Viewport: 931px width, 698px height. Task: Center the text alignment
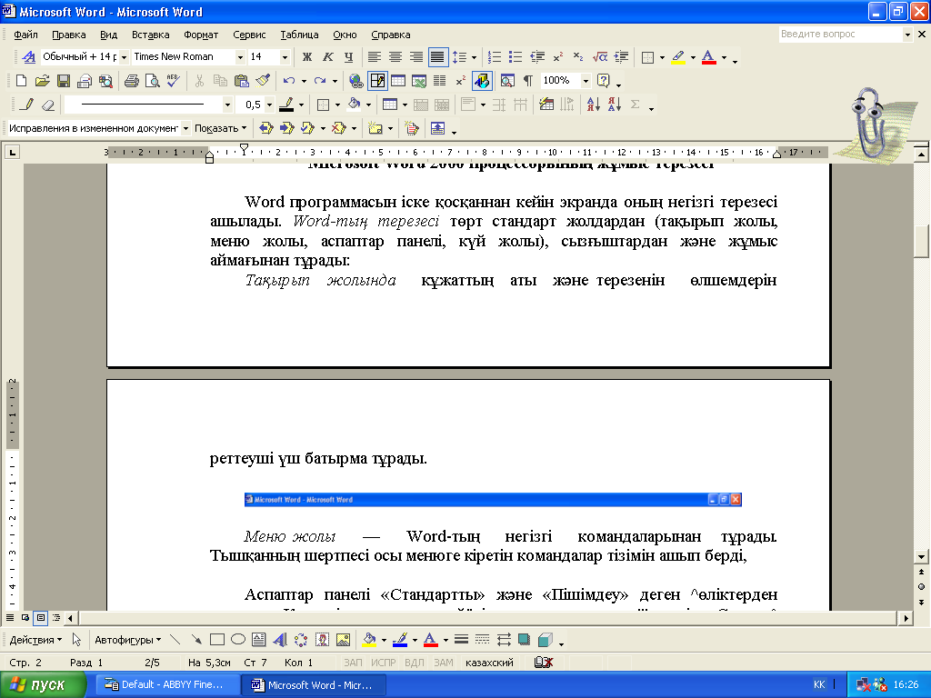coord(395,57)
